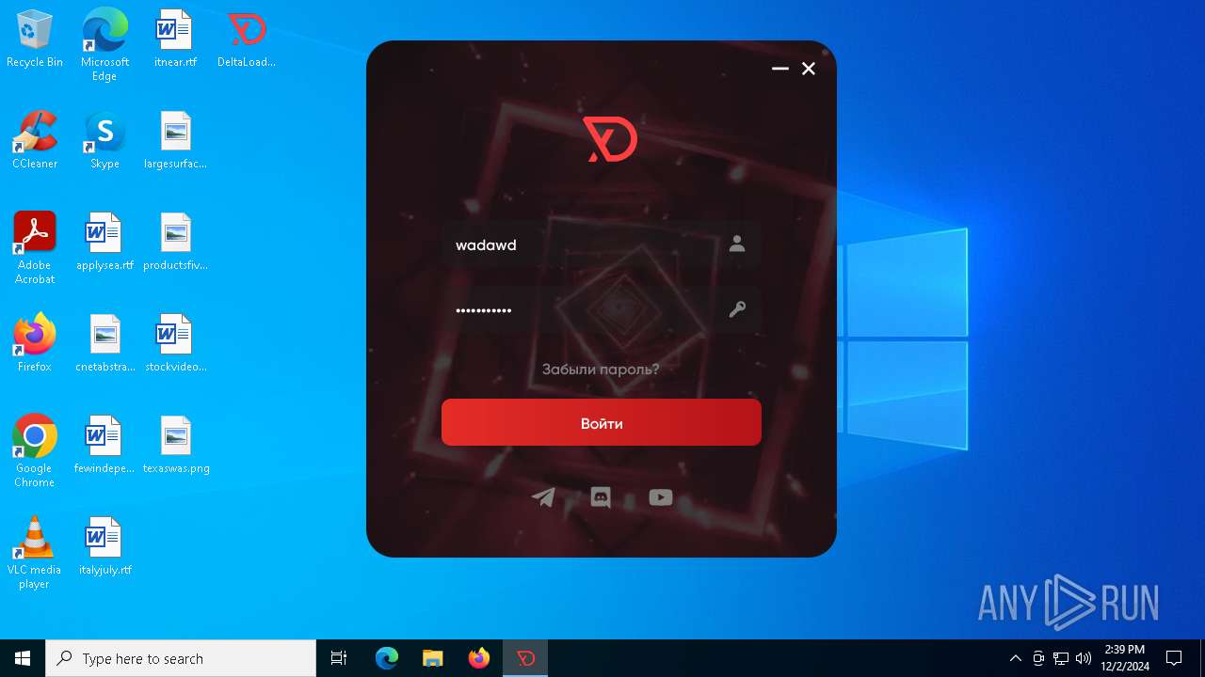Click the DeltaLoader taskbar button
This screenshot has height=677, width=1205.
(525, 658)
